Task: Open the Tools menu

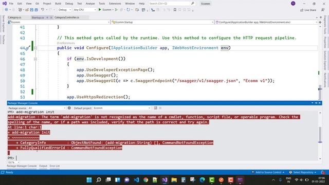Action: 102,4
